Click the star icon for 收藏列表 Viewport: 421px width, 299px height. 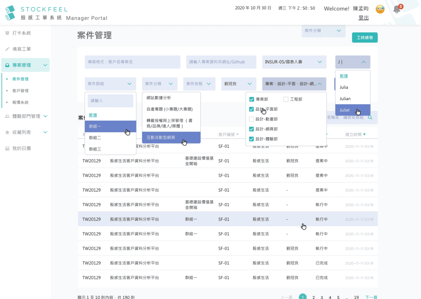coord(7,132)
